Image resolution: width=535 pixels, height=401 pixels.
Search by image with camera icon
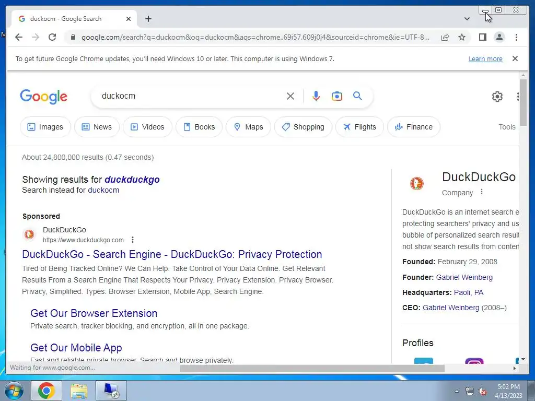pos(337,96)
